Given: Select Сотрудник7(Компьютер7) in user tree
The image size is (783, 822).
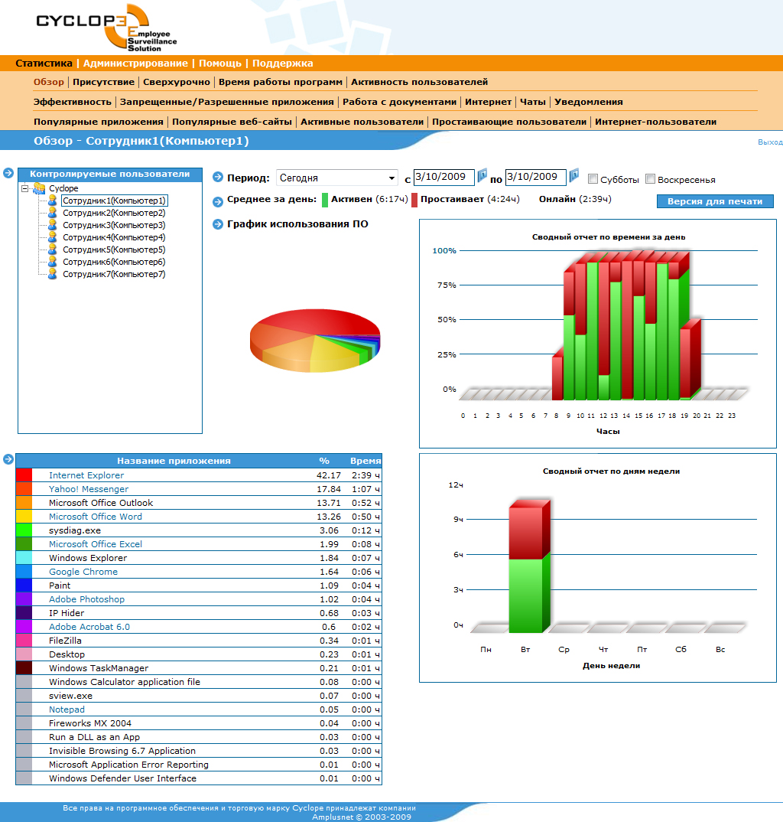Looking at the screenshot, I should (x=114, y=274).
